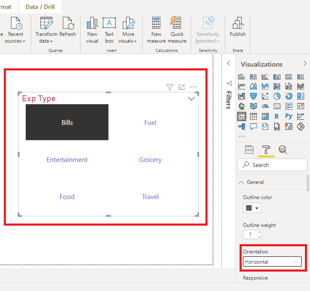Open the Orientation dropdown

click(272, 262)
